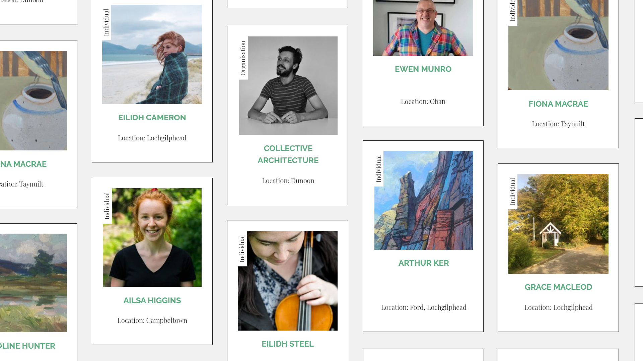Image resolution: width=643 pixels, height=361 pixels.
Task: Open Ewen Munro's name link
Action: [x=423, y=69]
